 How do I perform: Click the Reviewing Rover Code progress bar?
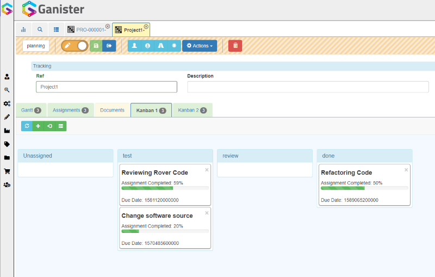coord(165,188)
